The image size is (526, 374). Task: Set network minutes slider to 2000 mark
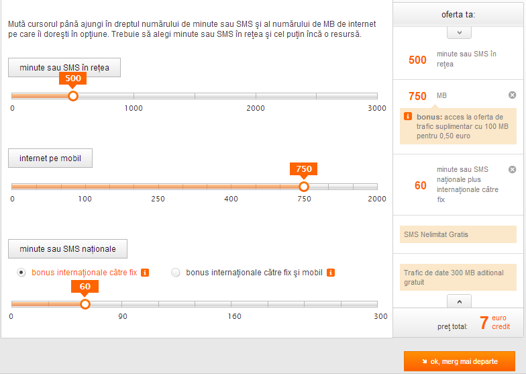(x=256, y=96)
